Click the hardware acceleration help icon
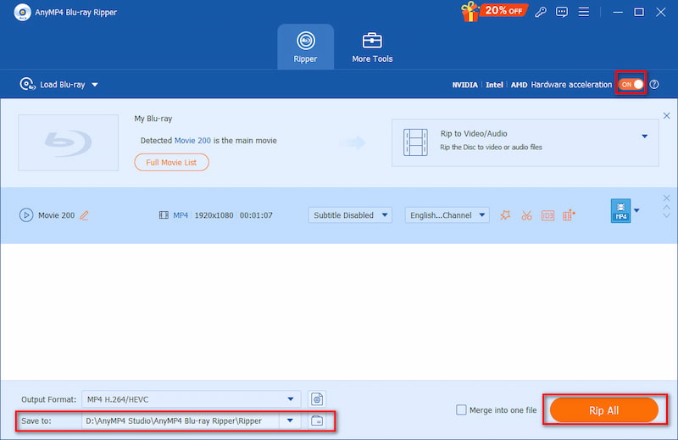This screenshot has width=678, height=440. (x=654, y=85)
